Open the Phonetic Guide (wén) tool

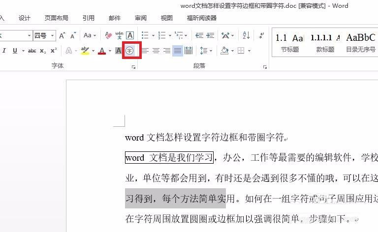(119, 35)
